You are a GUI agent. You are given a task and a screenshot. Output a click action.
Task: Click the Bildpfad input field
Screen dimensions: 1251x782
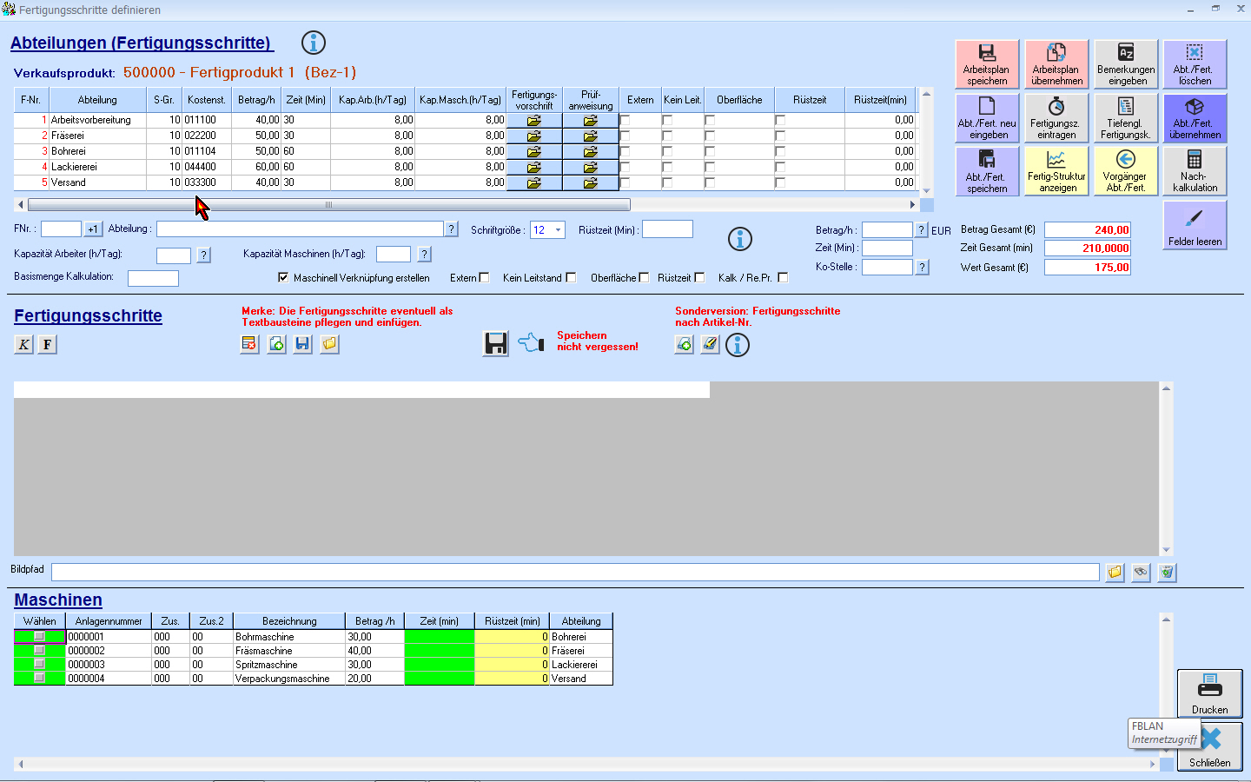click(574, 572)
